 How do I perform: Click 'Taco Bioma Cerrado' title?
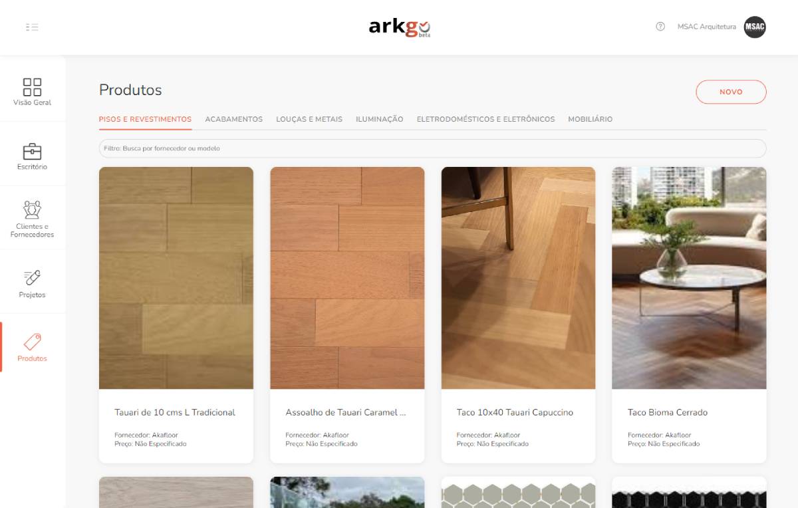[668, 412]
